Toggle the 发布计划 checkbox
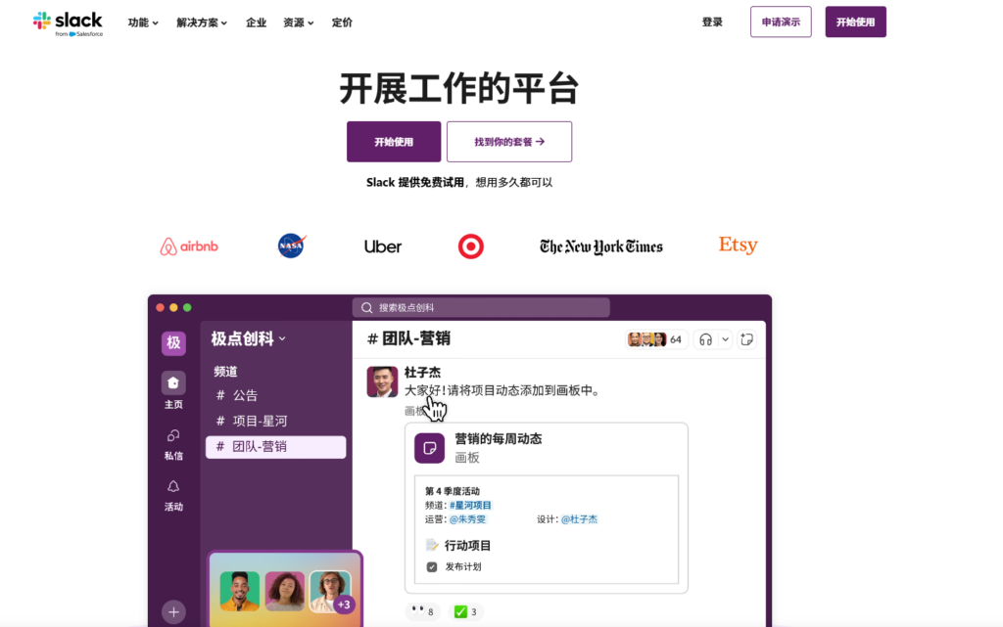1003x627 pixels. pos(432,566)
